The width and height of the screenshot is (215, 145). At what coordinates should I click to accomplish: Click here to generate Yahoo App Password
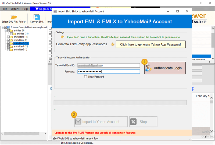pos(150,44)
